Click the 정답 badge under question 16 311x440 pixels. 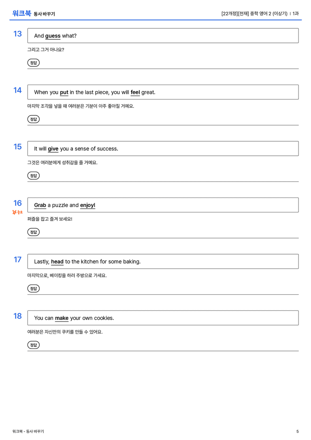pyautogui.click(x=33, y=232)
